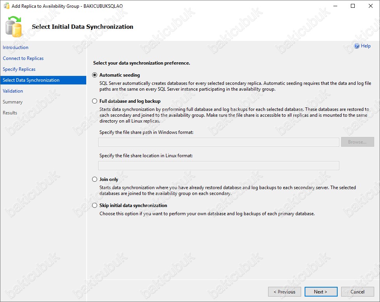Click the Next > button
The image size is (380, 302).
pos(321,292)
